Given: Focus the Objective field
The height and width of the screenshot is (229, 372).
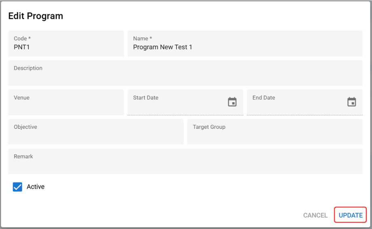Looking at the screenshot, I should coord(96,135).
